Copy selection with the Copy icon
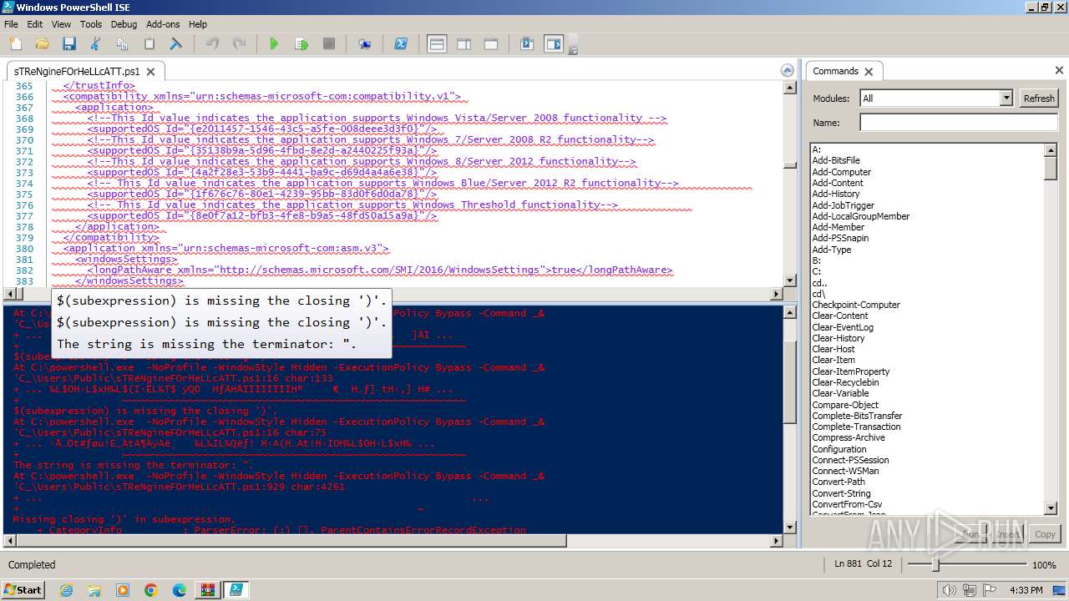This screenshot has height=601, width=1069. pyautogui.click(x=122, y=44)
